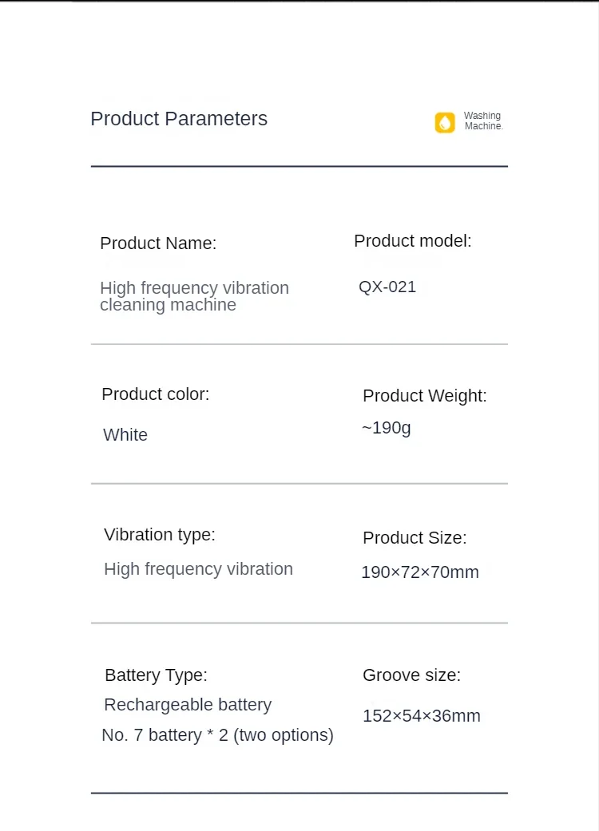Select the Product Weight label
Image resolution: width=599 pixels, height=831 pixels.
coord(425,396)
